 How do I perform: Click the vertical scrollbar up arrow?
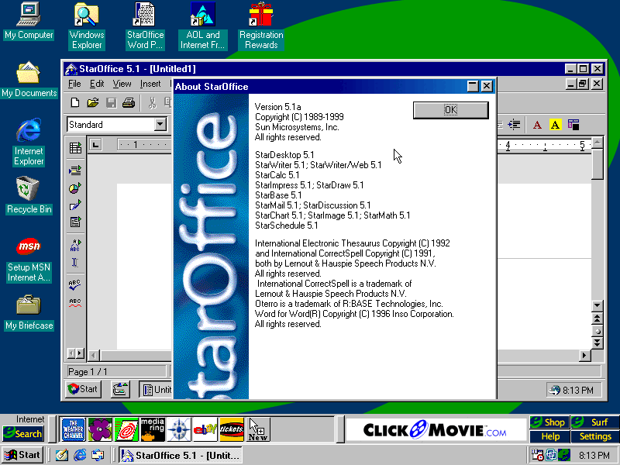click(x=598, y=144)
